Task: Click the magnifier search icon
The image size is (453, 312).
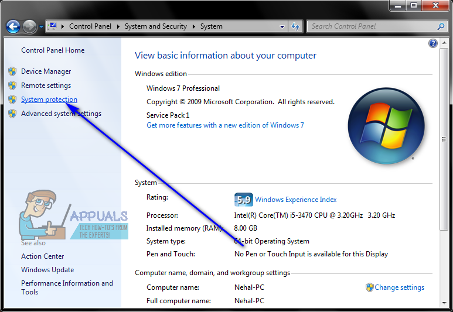Action: [x=441, y=26]
